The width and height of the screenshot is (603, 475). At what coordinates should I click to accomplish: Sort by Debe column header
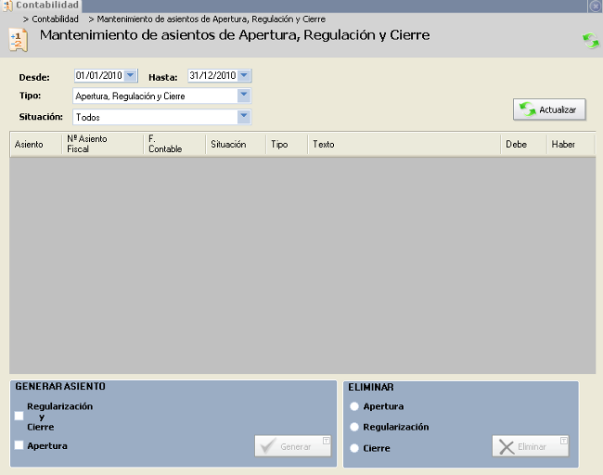pos(524,144)
